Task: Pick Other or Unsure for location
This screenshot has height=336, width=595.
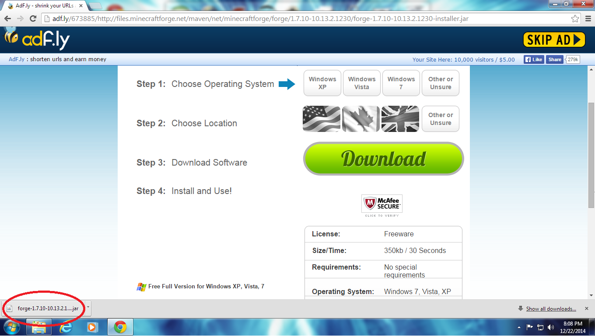Action: 441,119
